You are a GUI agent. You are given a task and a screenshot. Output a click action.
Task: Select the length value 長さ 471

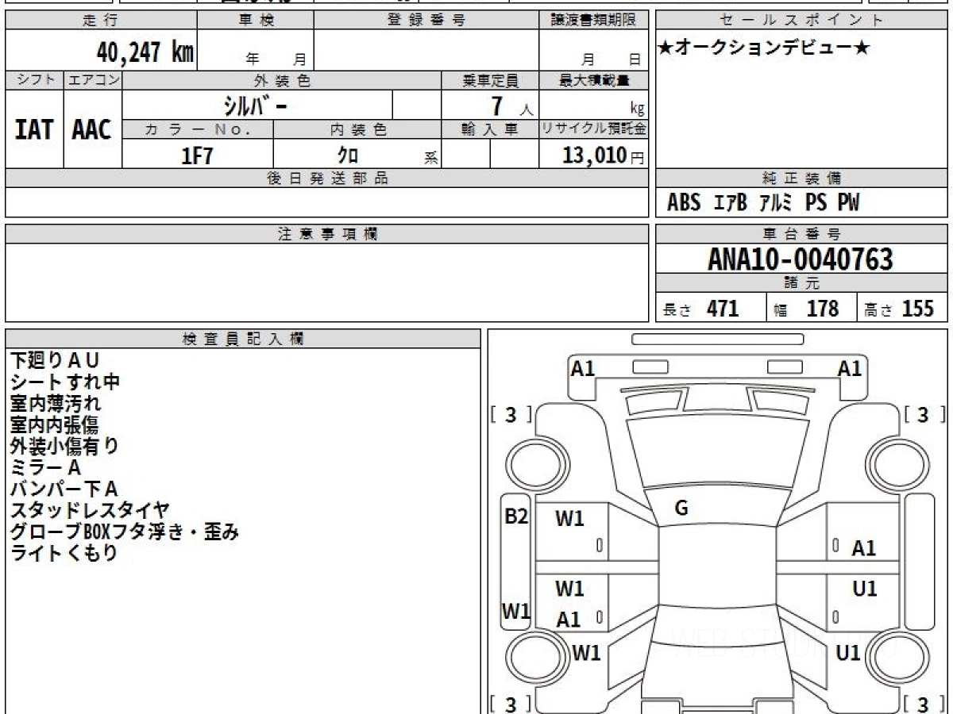(701, 309)
